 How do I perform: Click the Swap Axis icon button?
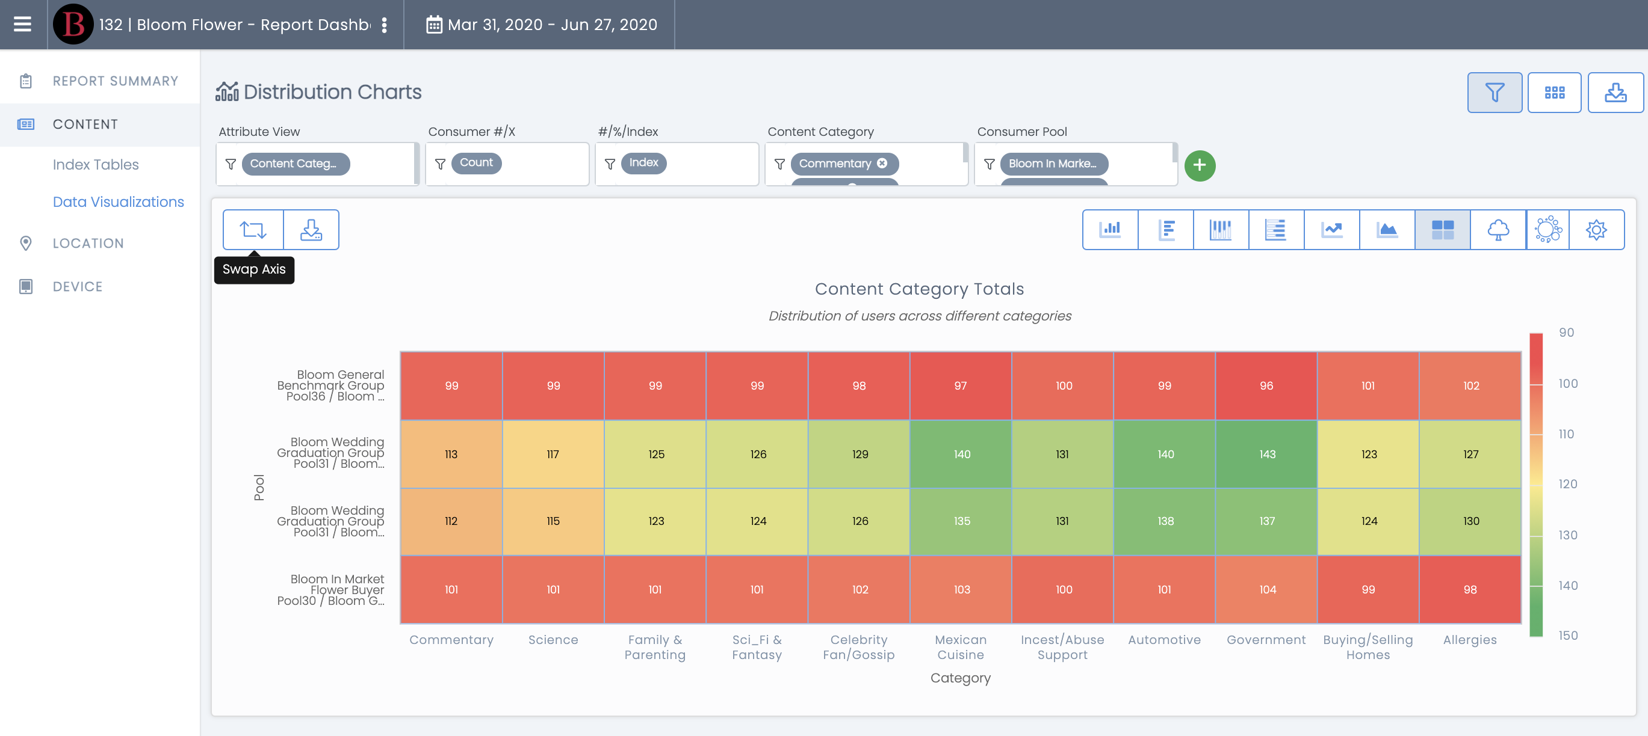coord(253,229)
